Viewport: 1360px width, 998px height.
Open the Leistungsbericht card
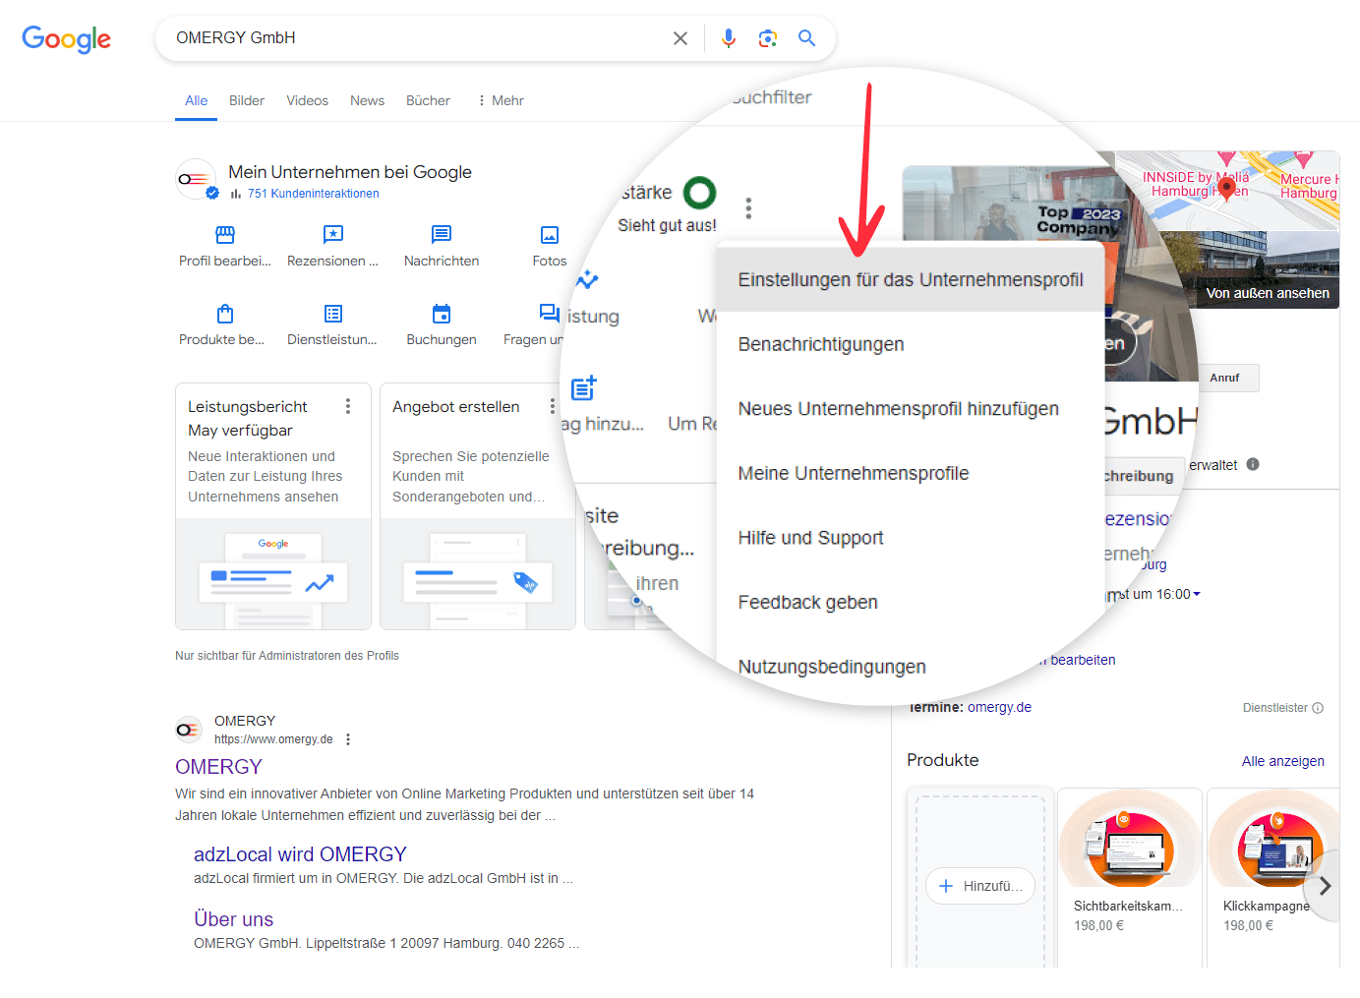273,506
